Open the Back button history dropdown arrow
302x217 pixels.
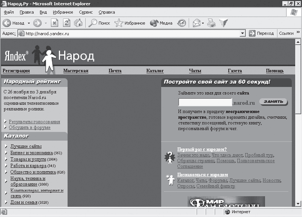tap(29, 23)
